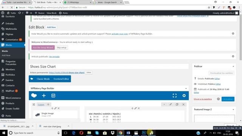Add a column with the plus beside Custom
This screenshot has height=136, width=242.
click(48, 105)
